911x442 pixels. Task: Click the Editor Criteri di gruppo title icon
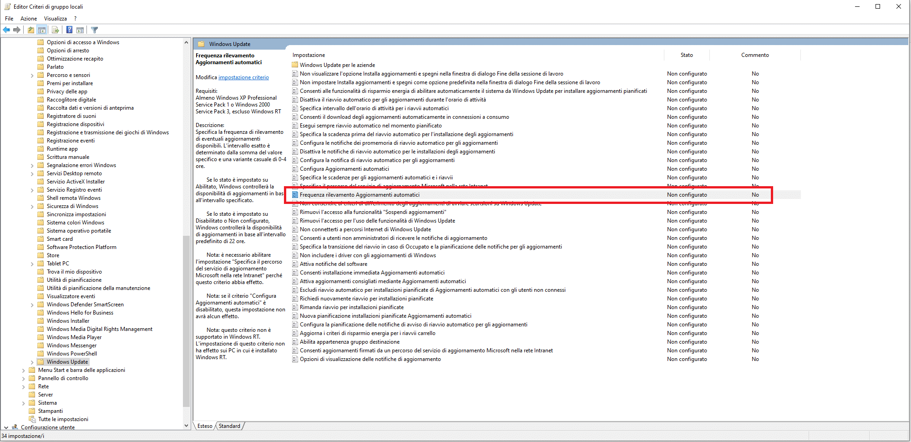point(7,6)
